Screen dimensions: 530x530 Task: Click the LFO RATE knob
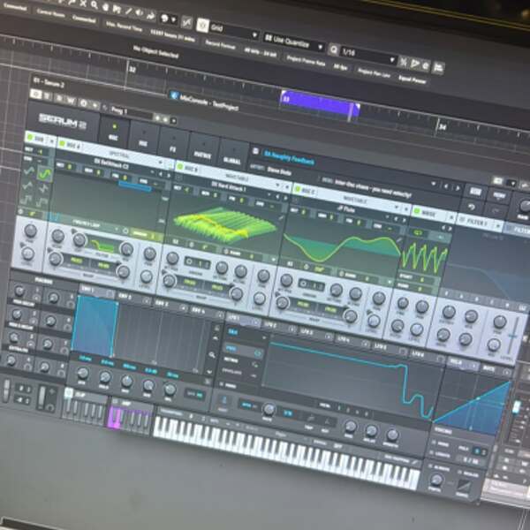(269, 410)
